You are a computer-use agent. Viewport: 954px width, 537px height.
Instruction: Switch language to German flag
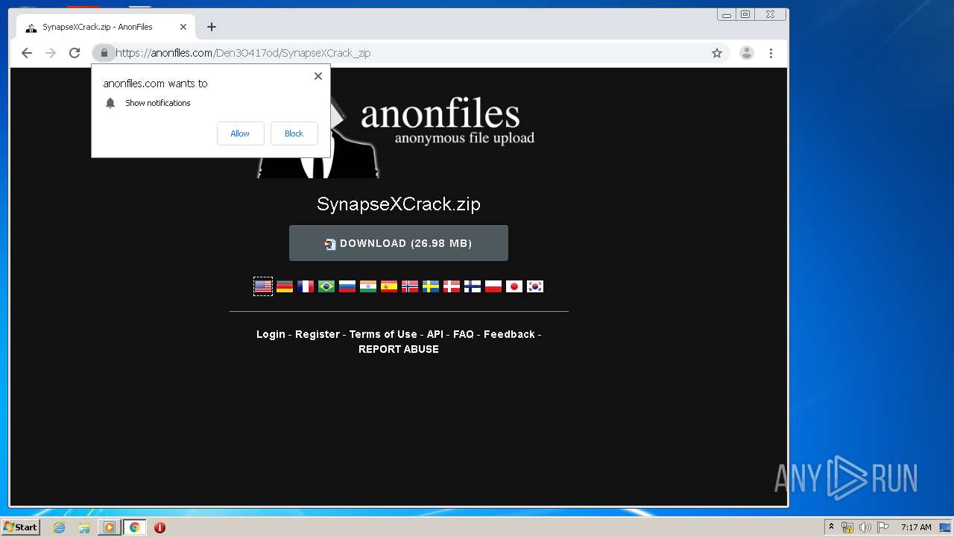285,286
